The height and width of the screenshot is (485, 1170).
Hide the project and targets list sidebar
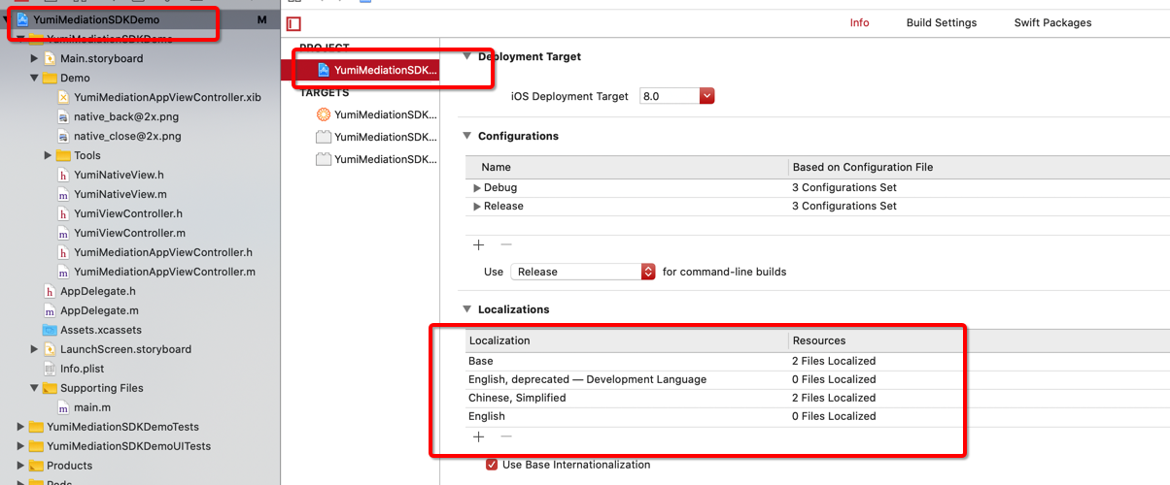293,23
